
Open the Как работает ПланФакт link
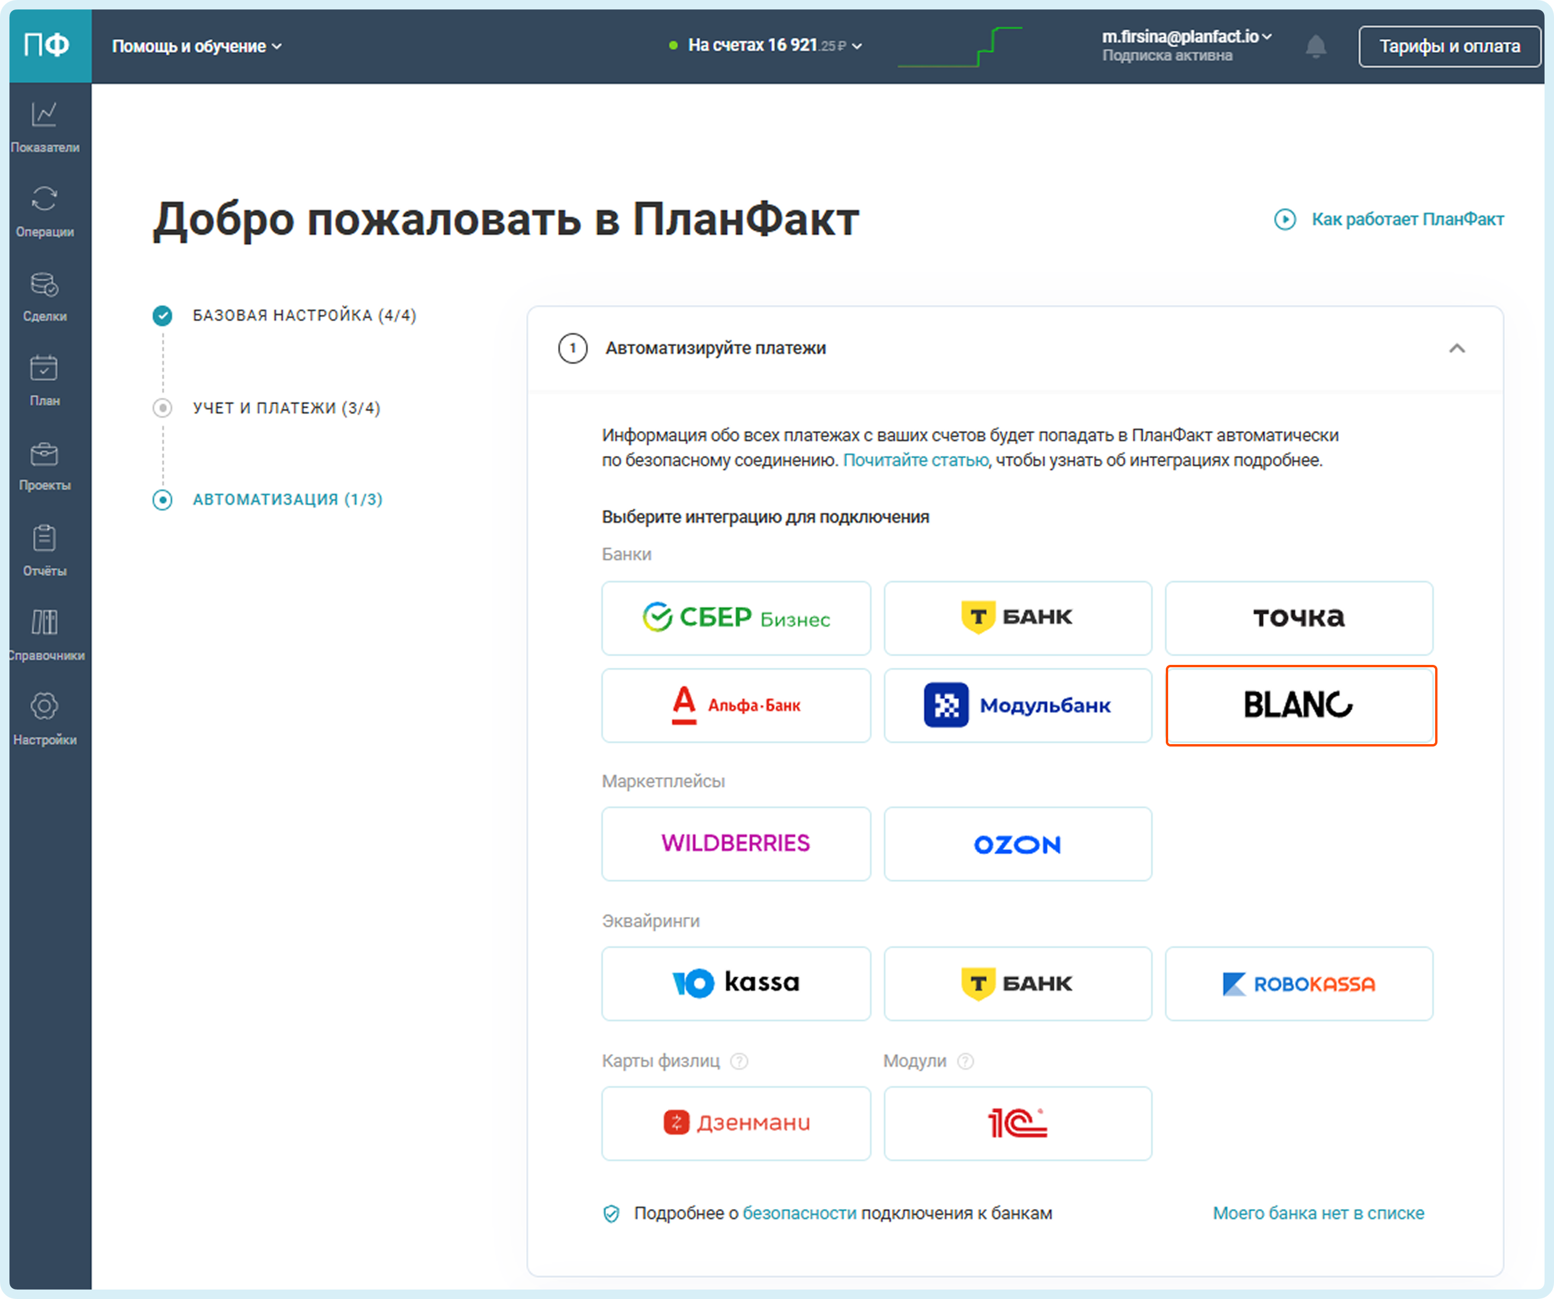point(1407,219)
